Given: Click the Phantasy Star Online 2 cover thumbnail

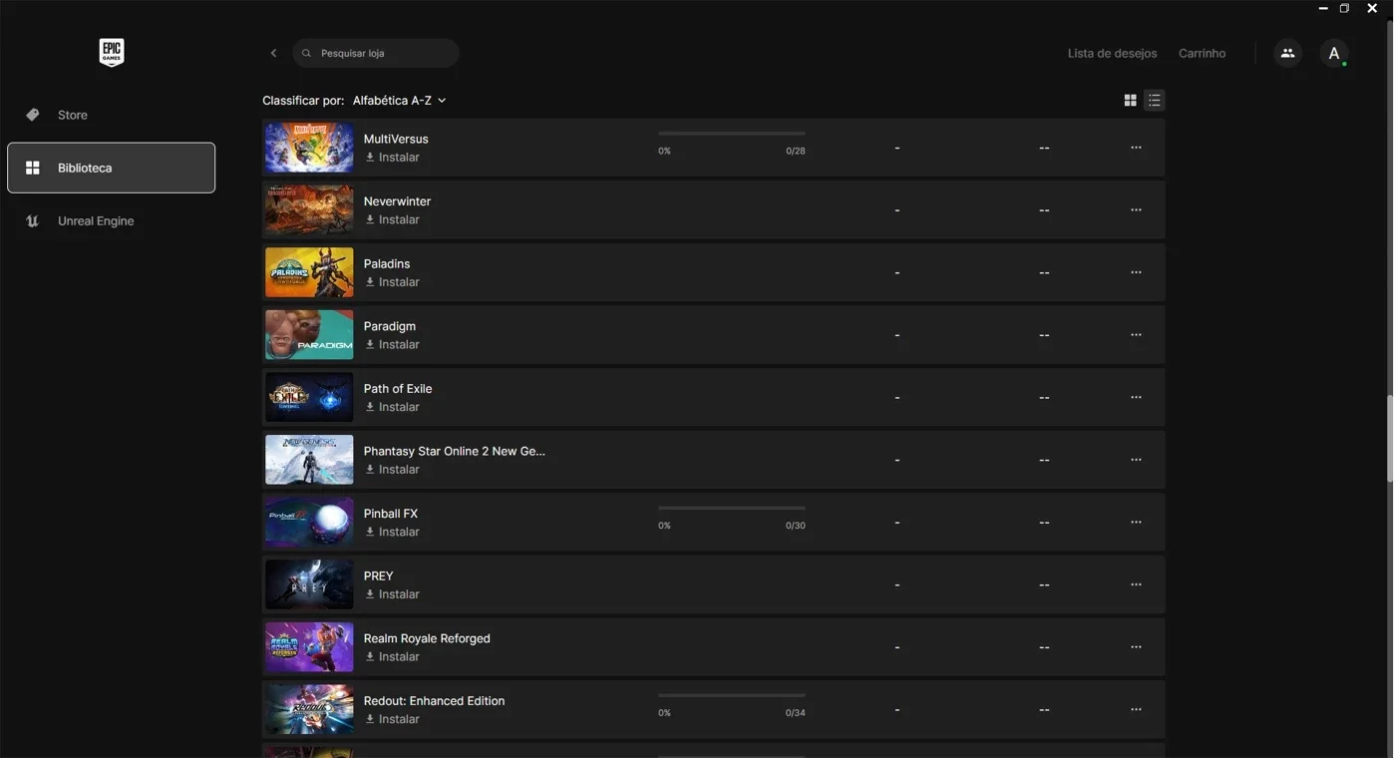Looking at the screenshot, I should coord(309,460).
